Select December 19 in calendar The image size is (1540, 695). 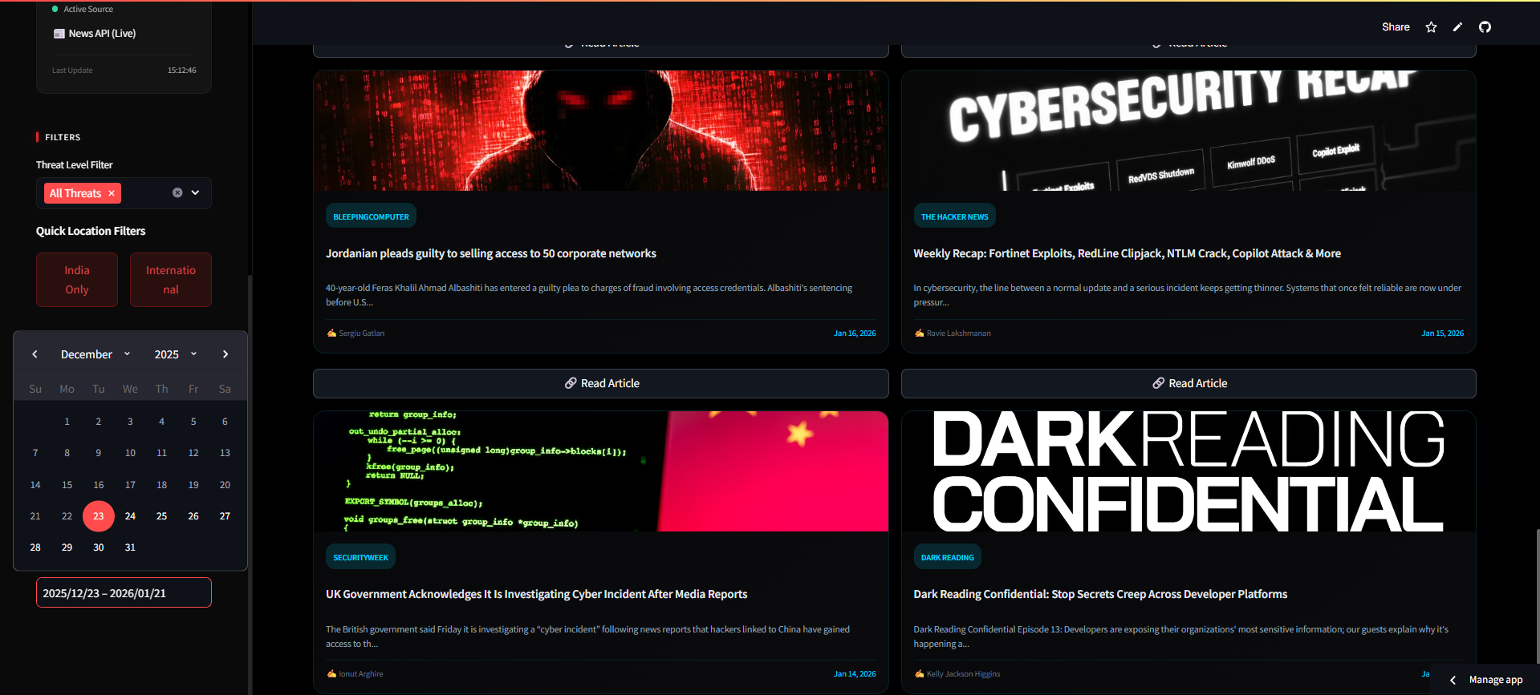[193, 485]
